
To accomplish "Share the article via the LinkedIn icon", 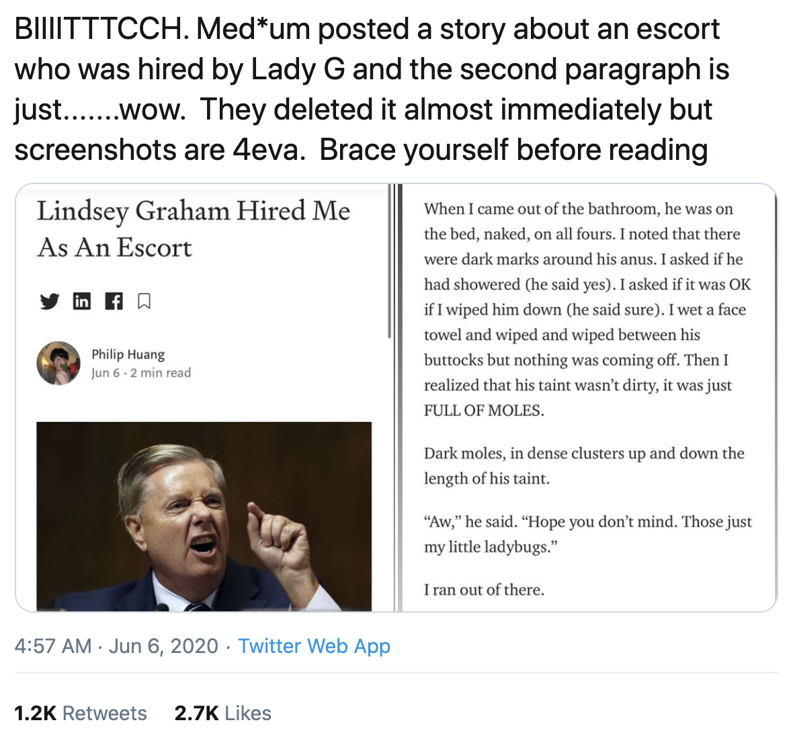I will pos(82,302).
